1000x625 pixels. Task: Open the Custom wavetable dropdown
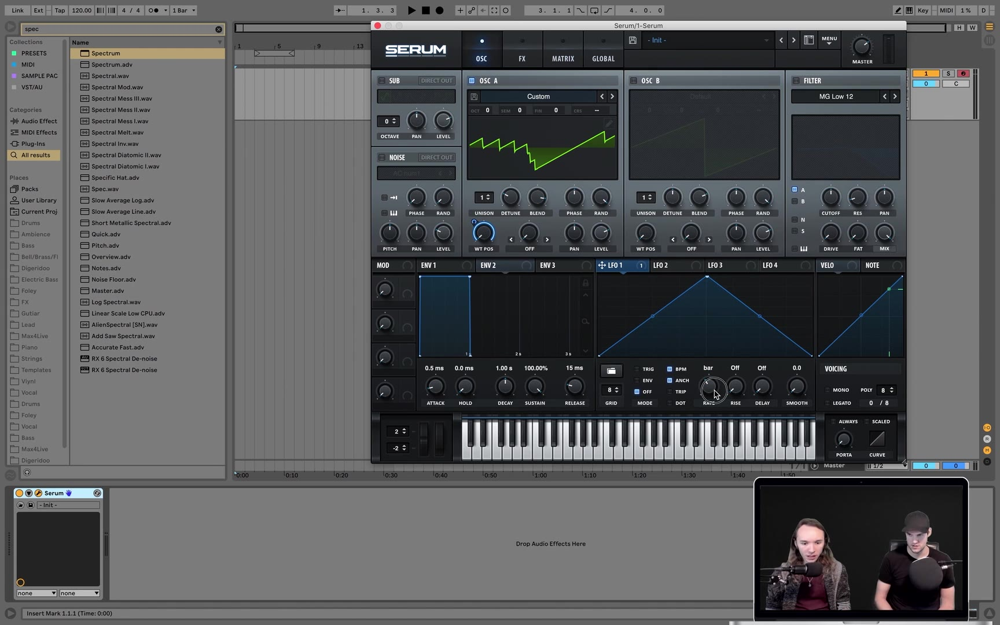[538, 97]
